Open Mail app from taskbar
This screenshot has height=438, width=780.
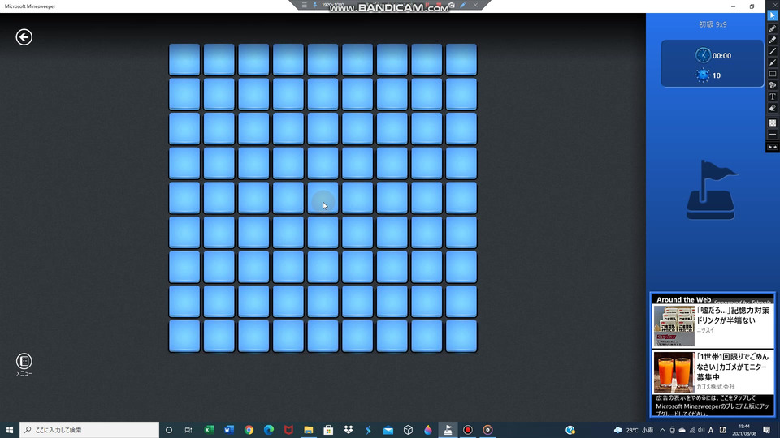point(388,430)
